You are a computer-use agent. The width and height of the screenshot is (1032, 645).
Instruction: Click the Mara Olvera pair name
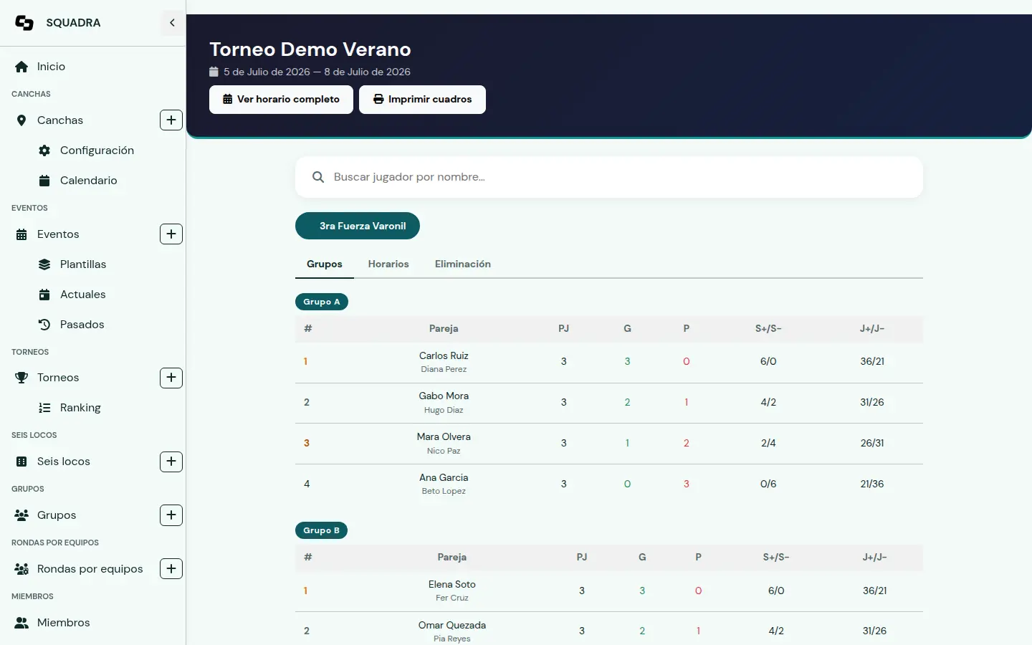click(444, 436)
